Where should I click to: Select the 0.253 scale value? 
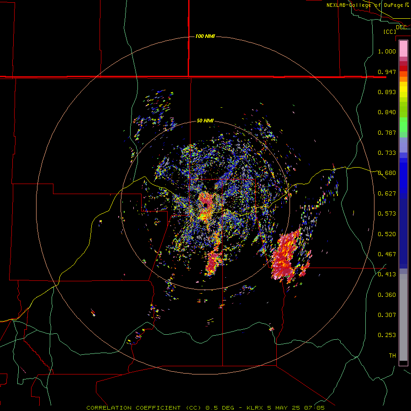tap(387, 335)
